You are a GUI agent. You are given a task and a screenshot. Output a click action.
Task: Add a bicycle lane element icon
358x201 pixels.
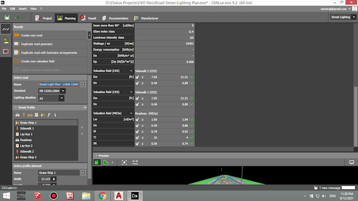pyautogui.click(x=30, y=115)
